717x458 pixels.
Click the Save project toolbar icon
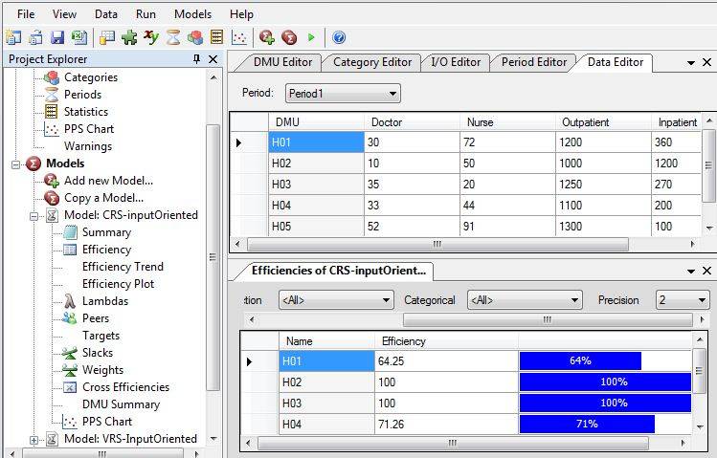[x=56, y=37]
